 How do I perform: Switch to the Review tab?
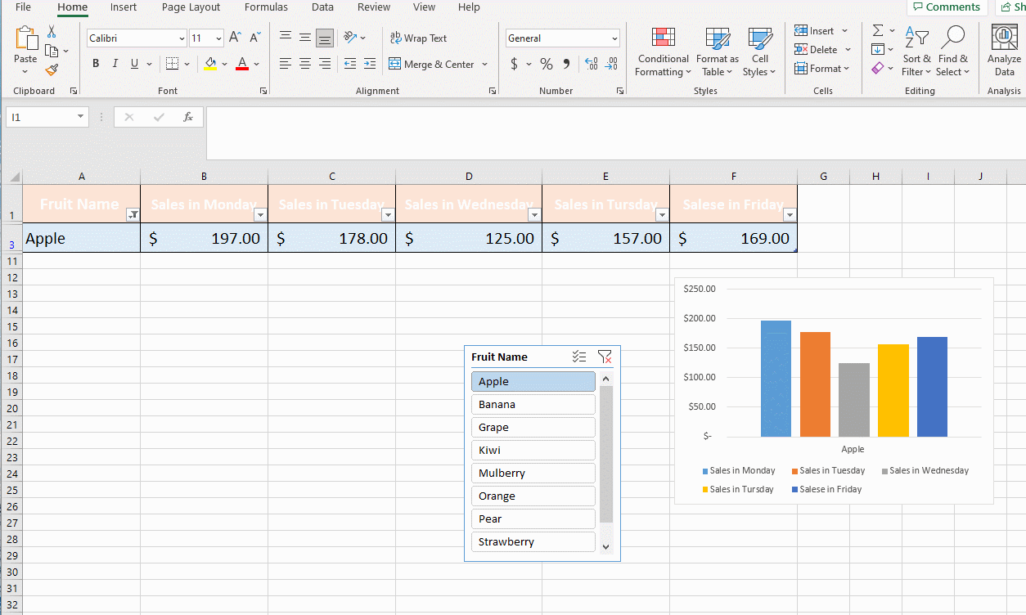(373, 7)
